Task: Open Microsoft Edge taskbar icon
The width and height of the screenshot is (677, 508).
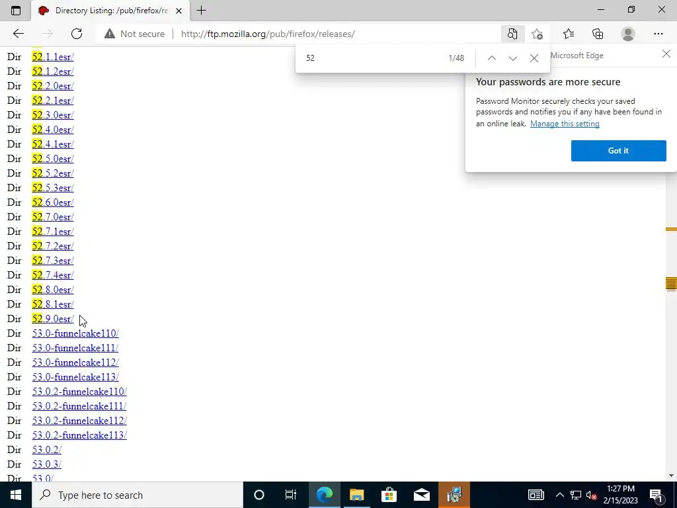Action: point(324,495)
